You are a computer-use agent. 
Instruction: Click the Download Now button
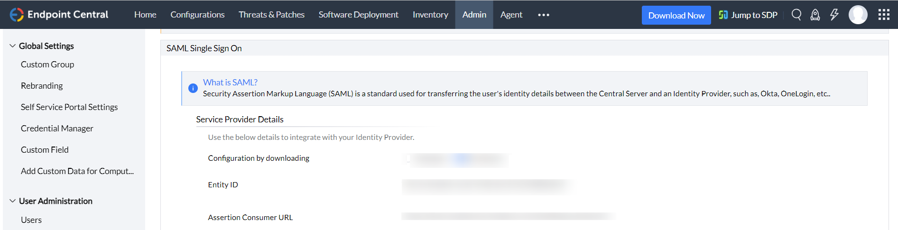click(676, 15)
